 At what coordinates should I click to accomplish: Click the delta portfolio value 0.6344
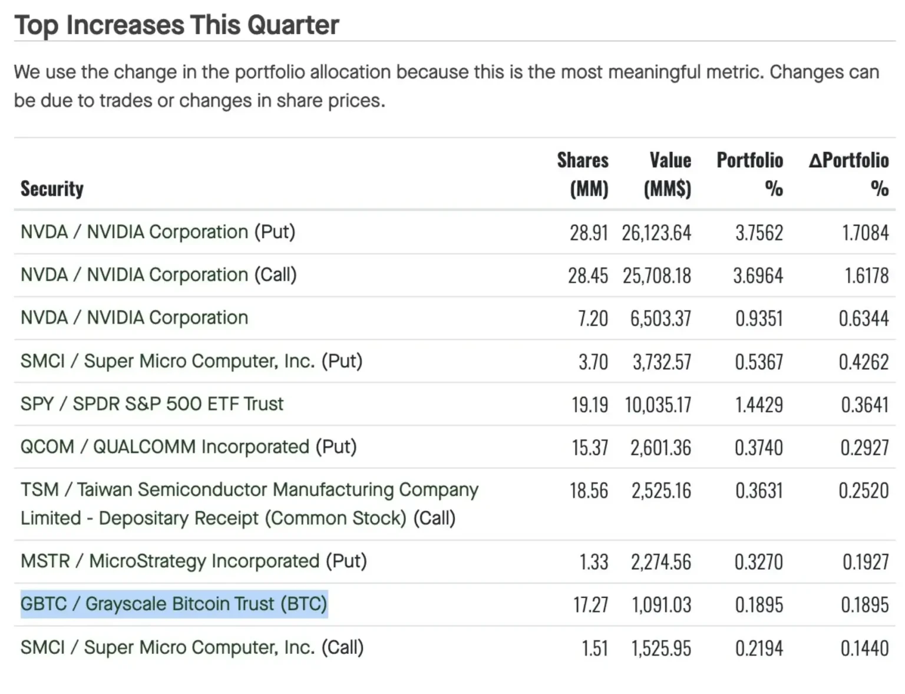(864, 319)
